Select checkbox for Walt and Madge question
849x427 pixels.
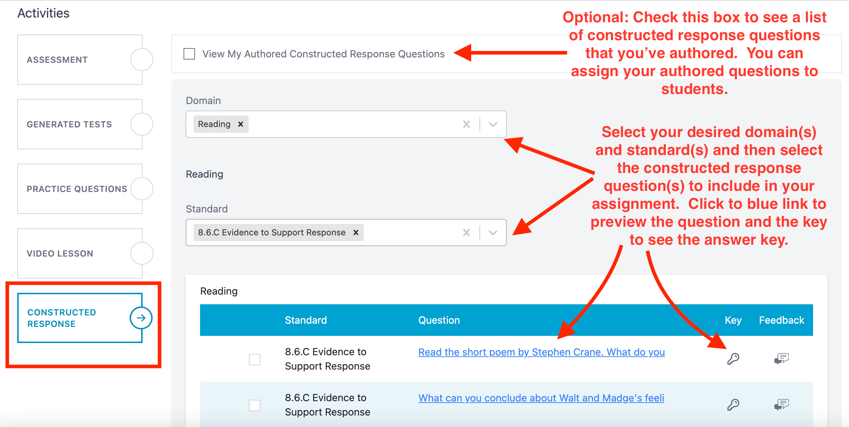[255, 405]
